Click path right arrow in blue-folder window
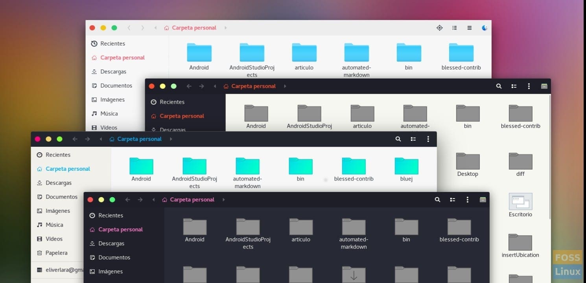The height and width of the screenshot is (283, 586). [226, 28]
